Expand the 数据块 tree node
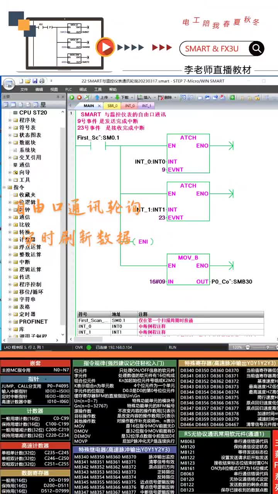Screen dimensions: 278x494 [10, 143]
